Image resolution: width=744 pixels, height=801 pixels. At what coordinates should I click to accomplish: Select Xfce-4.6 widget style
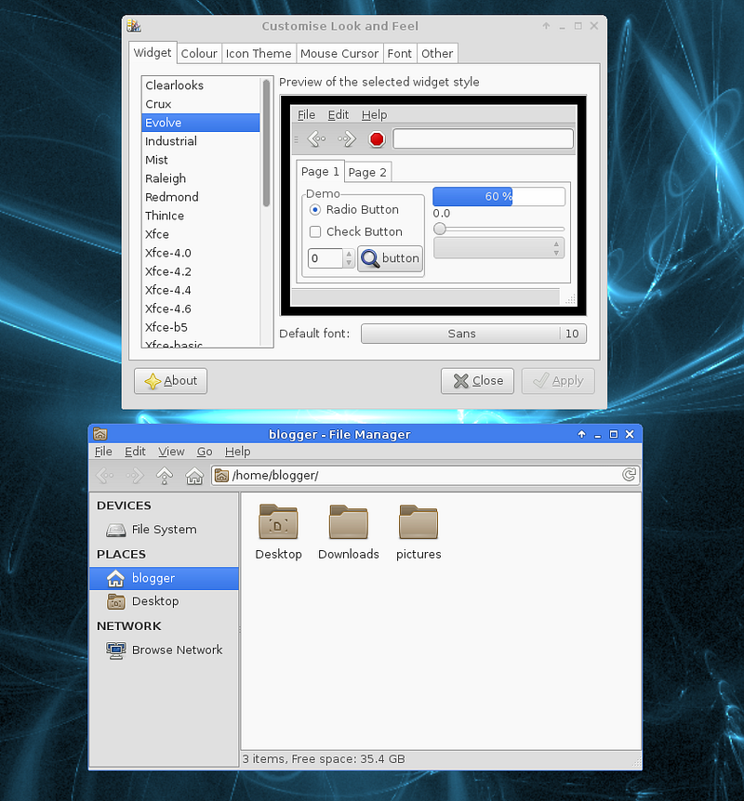[201, 309]
